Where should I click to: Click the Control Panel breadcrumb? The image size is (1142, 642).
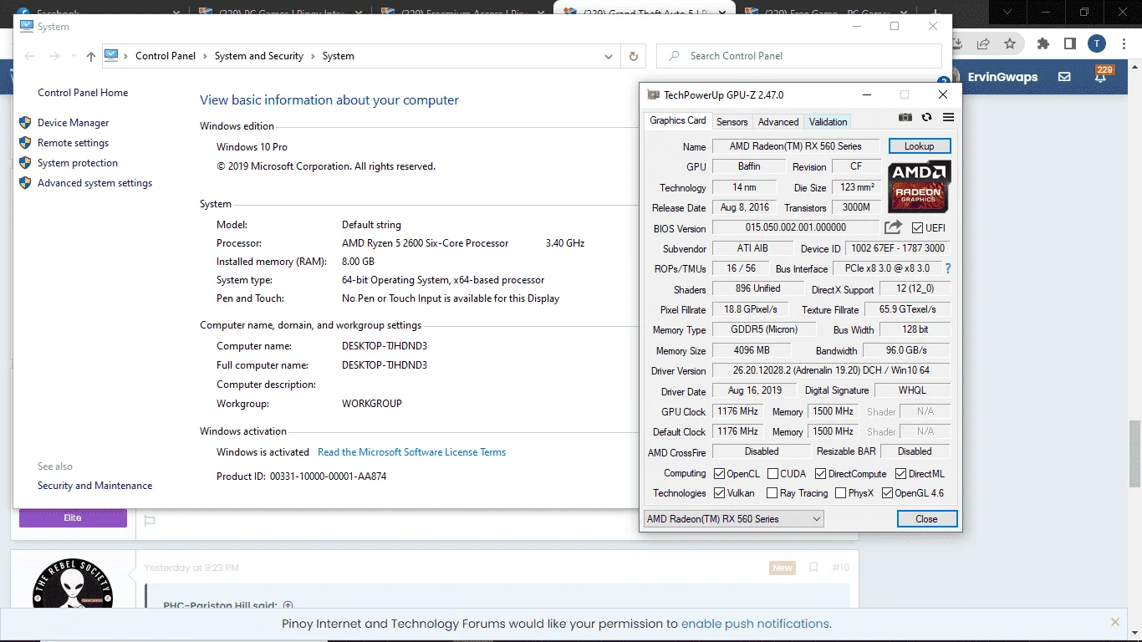pos(166,56)
